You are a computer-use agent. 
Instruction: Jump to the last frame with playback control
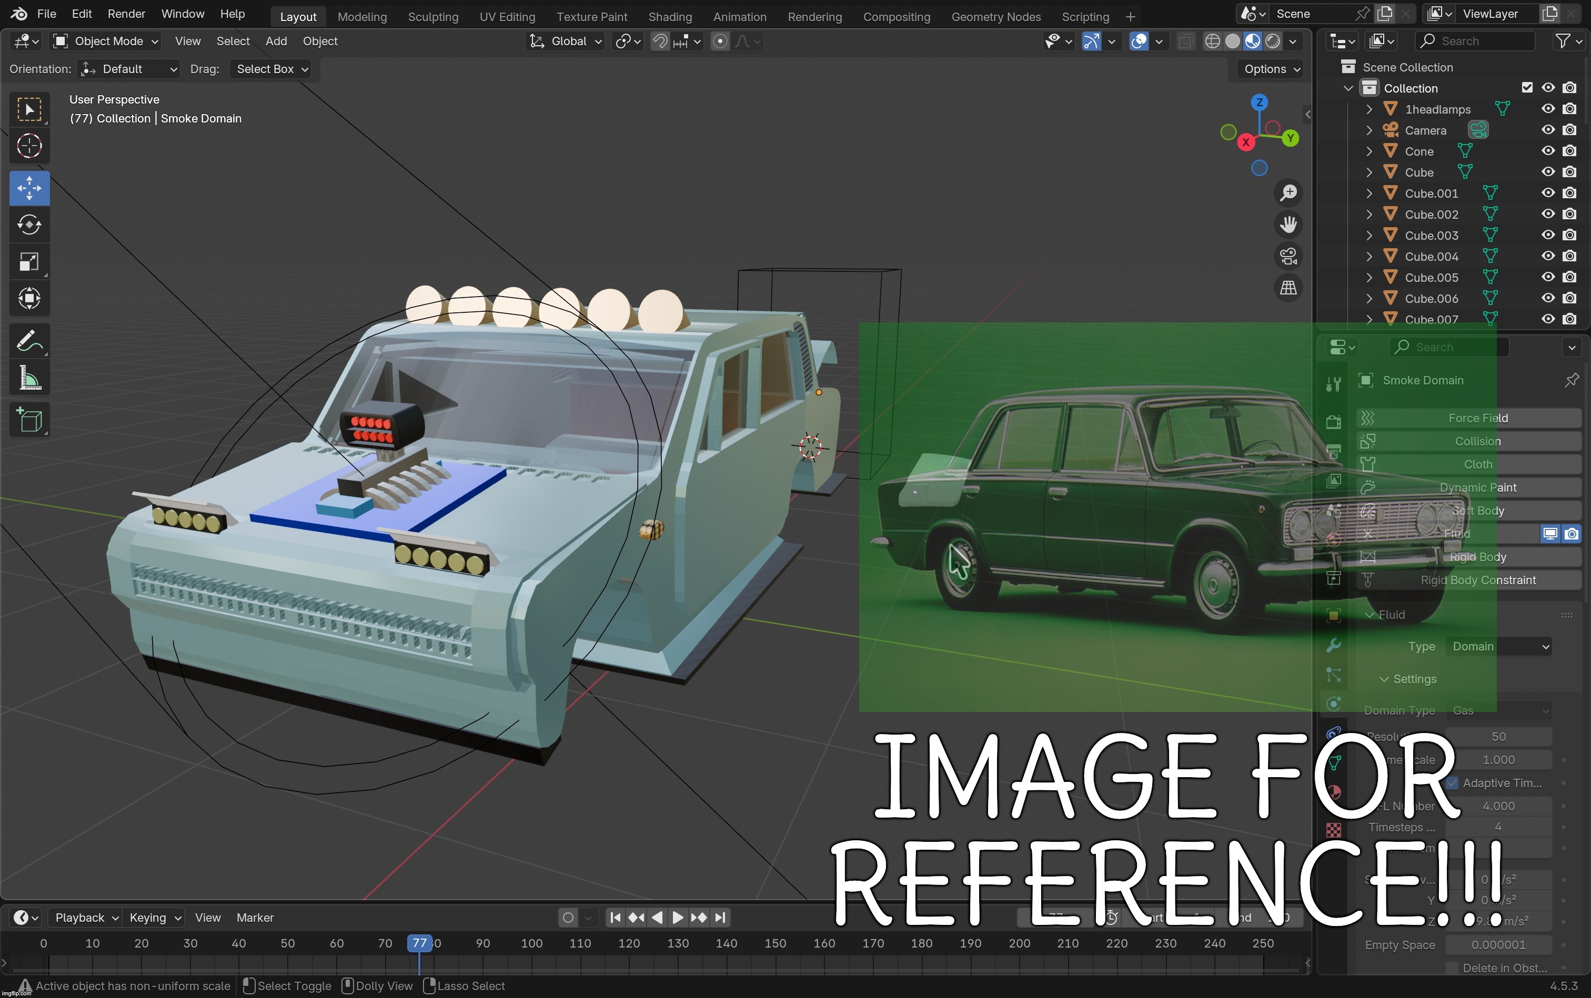click(x=719, y=918)
